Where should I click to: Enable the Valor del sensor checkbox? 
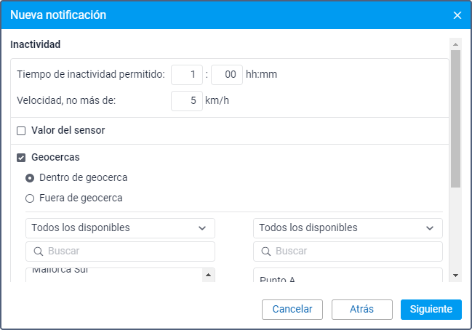click(x=21, y=131)
